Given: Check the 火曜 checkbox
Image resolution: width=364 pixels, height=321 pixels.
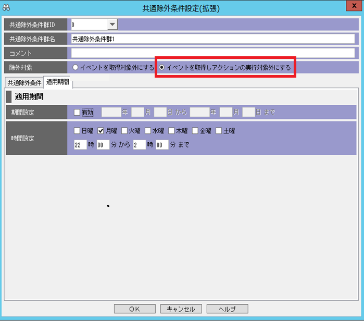Looking at the screenshot, I should pos(124,131).
